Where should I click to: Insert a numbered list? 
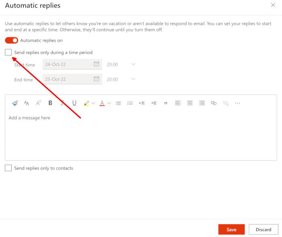[130, 103]
